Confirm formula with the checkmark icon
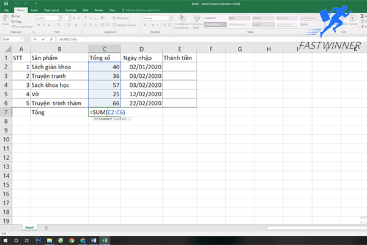Image resolution: width=367 pixels, height=245 pixels. point(43,39)
